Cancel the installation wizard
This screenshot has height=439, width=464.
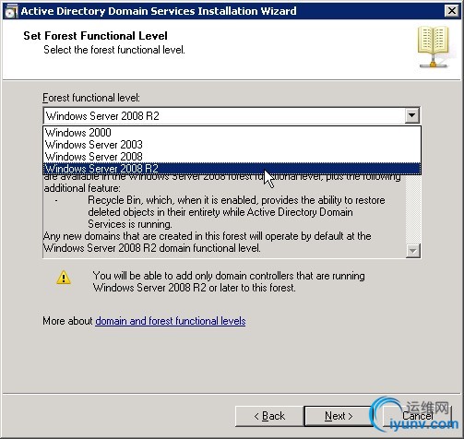click(418, 416)
